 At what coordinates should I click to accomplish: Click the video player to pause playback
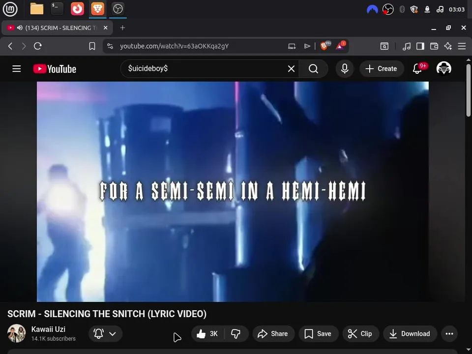(233, 191)
